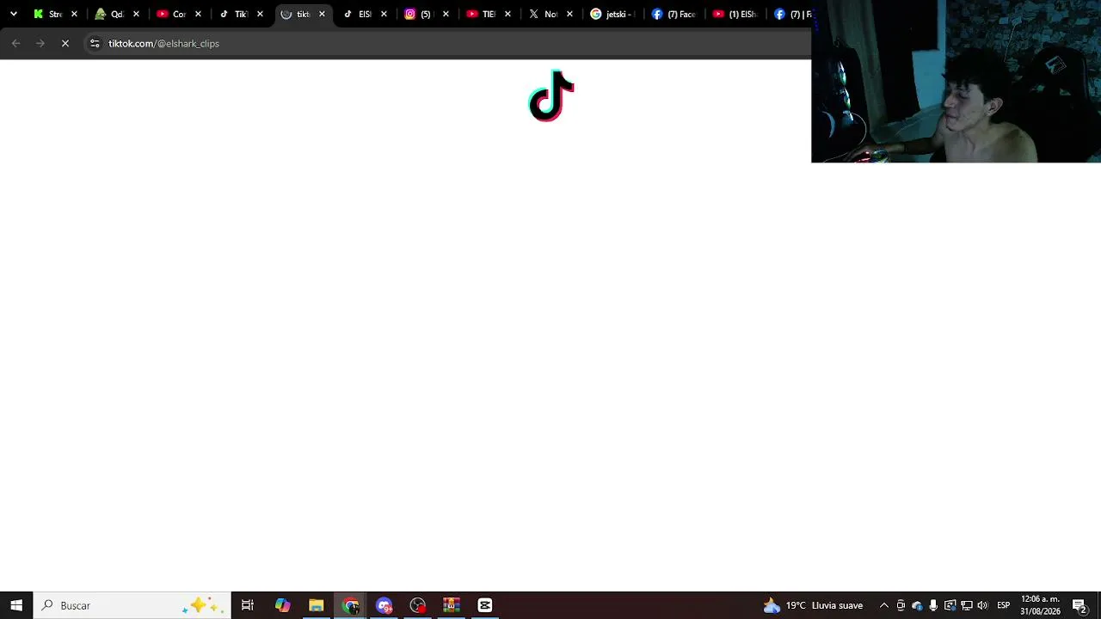1101x619 pixels.
Task: Open WinRAR from the taskbar
Action: (x=452, y=605)
